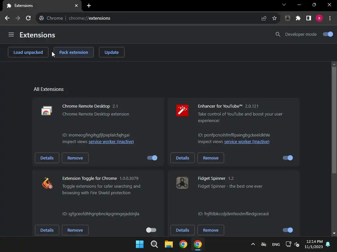Remove Fidget Spinner extension
Image resolution: width=337 pixels, height=252 pixels.
coord(211,230)
